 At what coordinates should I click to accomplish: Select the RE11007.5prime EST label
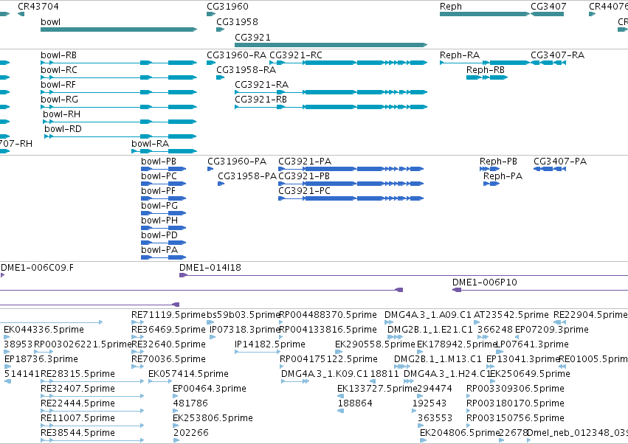point(77,418)
